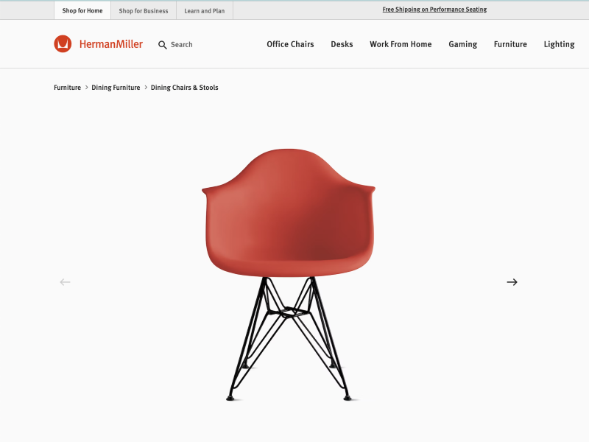This screenshot has width=589, height=442.
Task: Select the Learn and Plan tab
Action: coord(205,11)
